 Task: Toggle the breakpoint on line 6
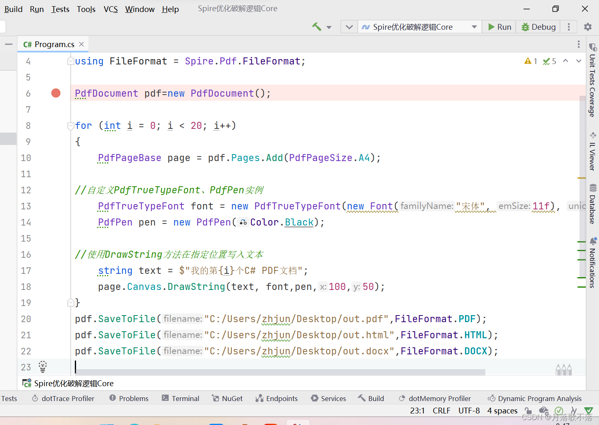point(55,93)
